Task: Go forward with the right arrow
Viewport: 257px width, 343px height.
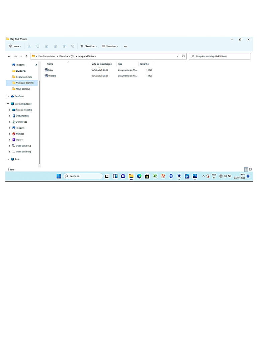Action: (x=15, y=56)
